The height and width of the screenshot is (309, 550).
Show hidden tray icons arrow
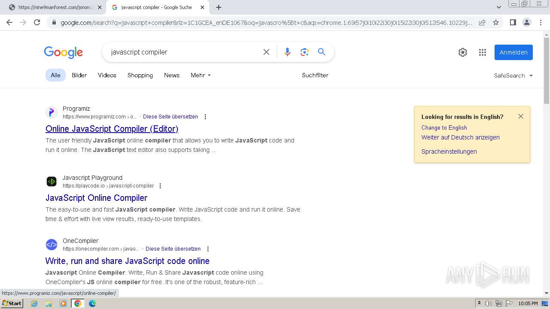tap(479, 303)
